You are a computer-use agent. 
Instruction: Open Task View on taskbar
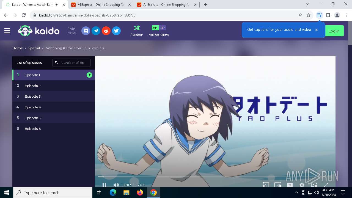[99, 193]
